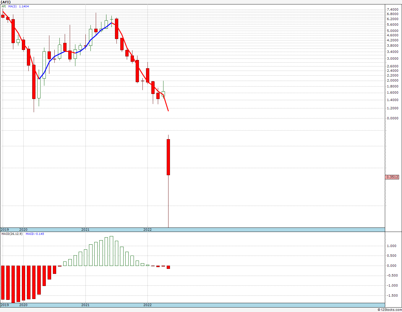Image resolution: width=402 pixels, height=312 pixels.
Task: Select 2022 on the MACD panel time axis
Action: [x=147, y=305]
